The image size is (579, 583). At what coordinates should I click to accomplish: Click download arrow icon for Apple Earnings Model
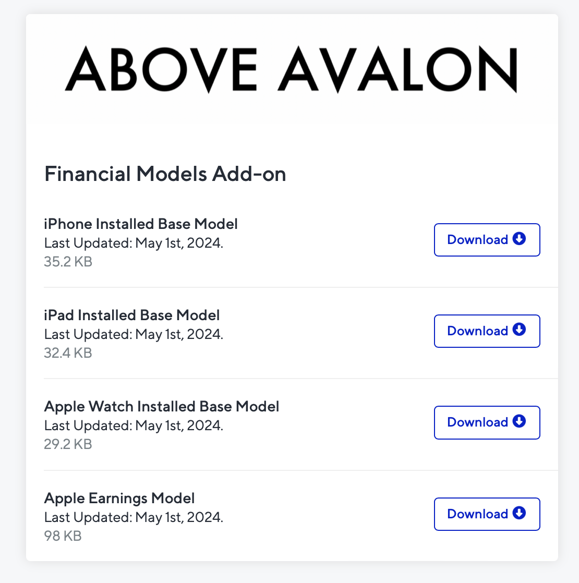pos(519,513)
